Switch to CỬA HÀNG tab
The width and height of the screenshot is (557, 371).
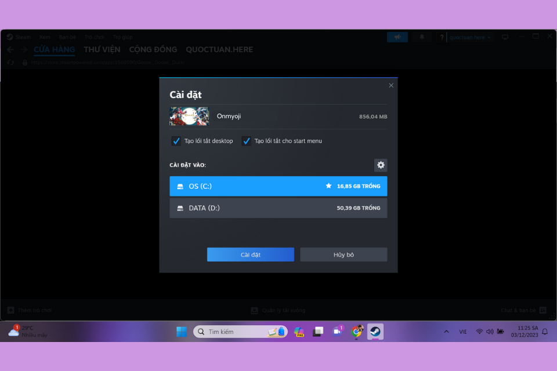pos(55,50)
